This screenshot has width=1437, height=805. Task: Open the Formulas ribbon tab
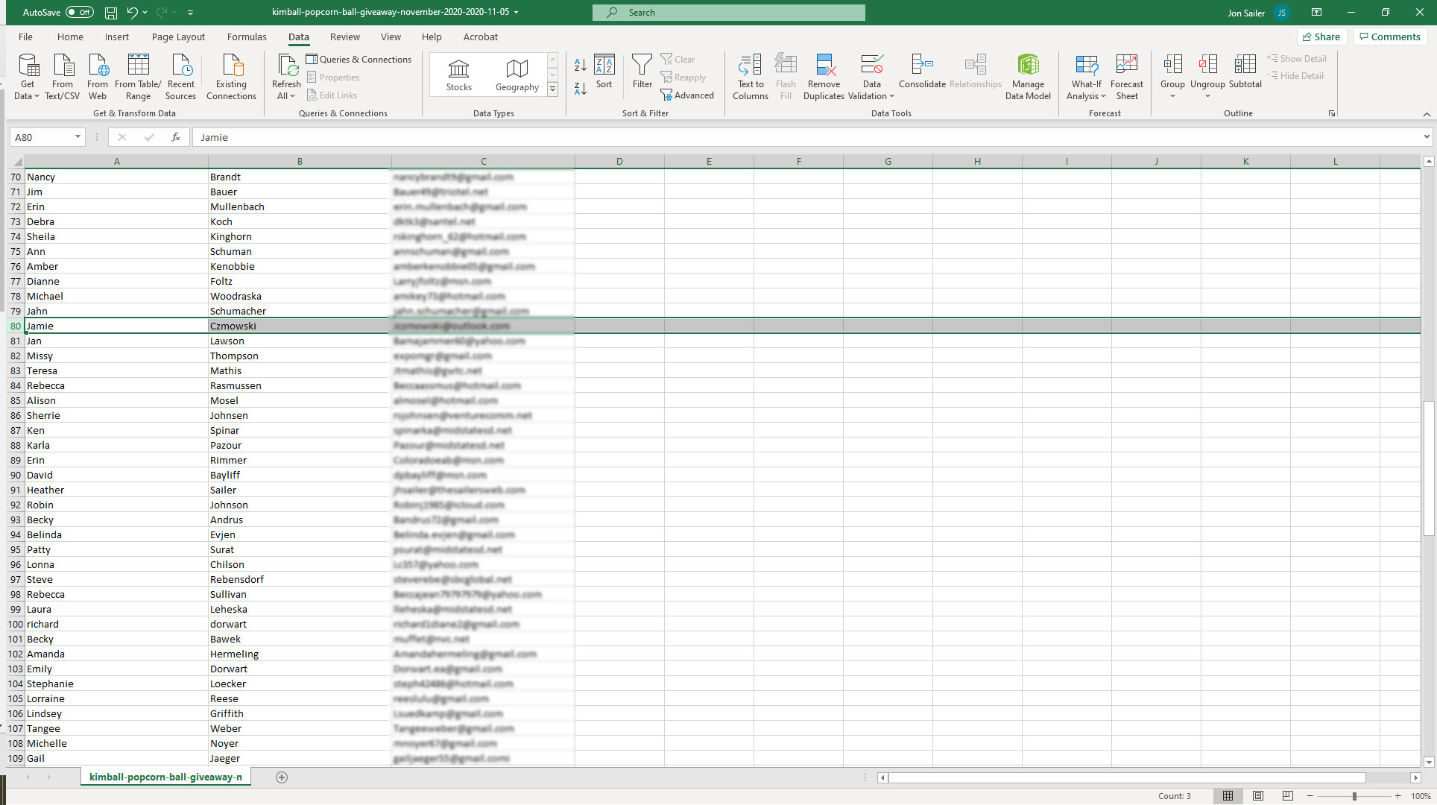(247, 37)
